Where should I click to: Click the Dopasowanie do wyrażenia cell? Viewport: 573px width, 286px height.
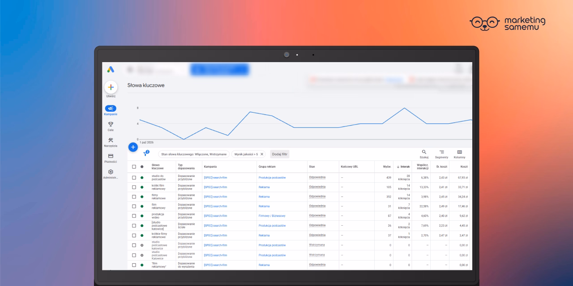186,265
